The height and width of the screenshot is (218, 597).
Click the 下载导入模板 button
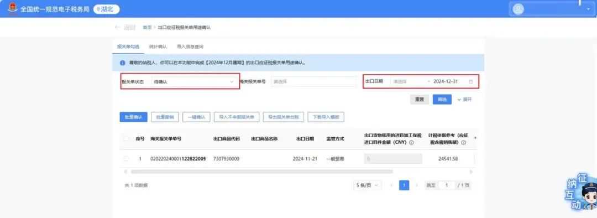pos(326,117)
